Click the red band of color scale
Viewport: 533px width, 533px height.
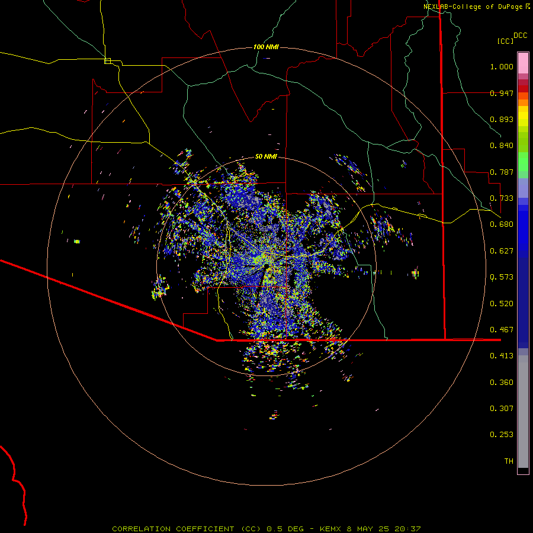[523, 89]
